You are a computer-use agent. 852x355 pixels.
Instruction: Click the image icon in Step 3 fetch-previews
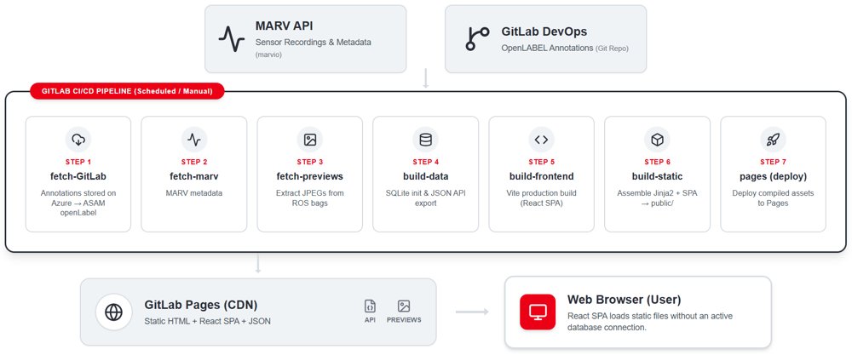click(310, 140)
